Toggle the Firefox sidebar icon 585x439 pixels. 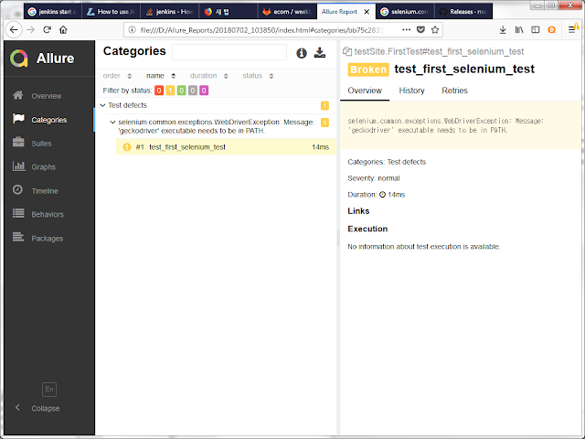536,30
